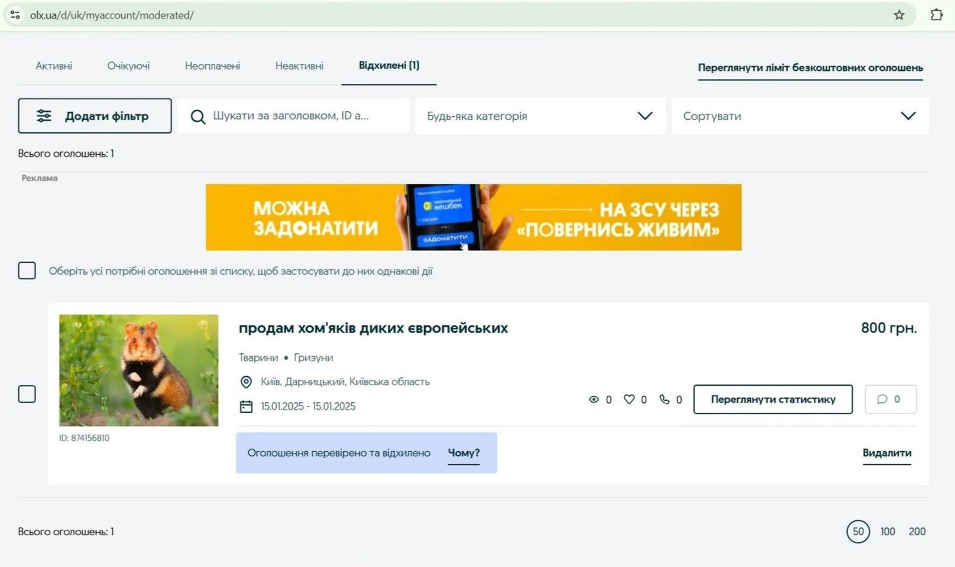
Task: Click the calendar icon beside the dates
Action: click(x=246, y=406)
